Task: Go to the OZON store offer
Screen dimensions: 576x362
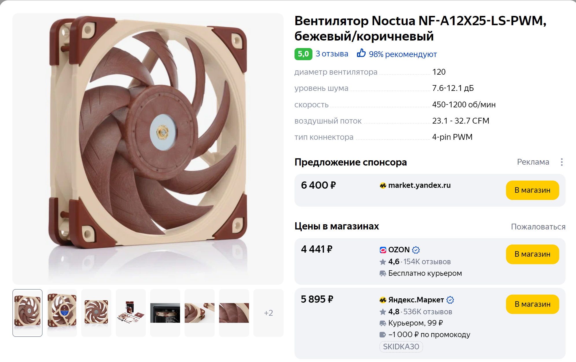Action: tap(532, 254)
